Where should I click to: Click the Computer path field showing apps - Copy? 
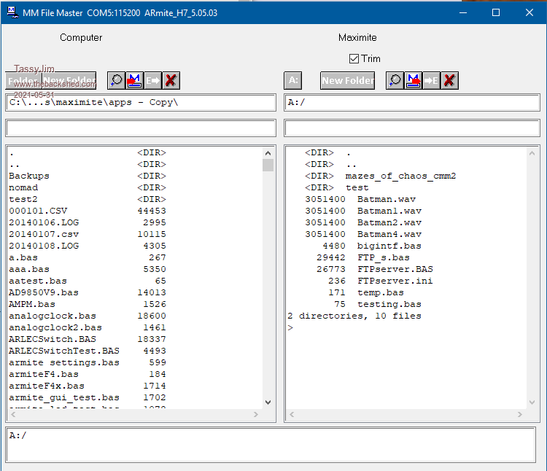click(x=141, y=102)
